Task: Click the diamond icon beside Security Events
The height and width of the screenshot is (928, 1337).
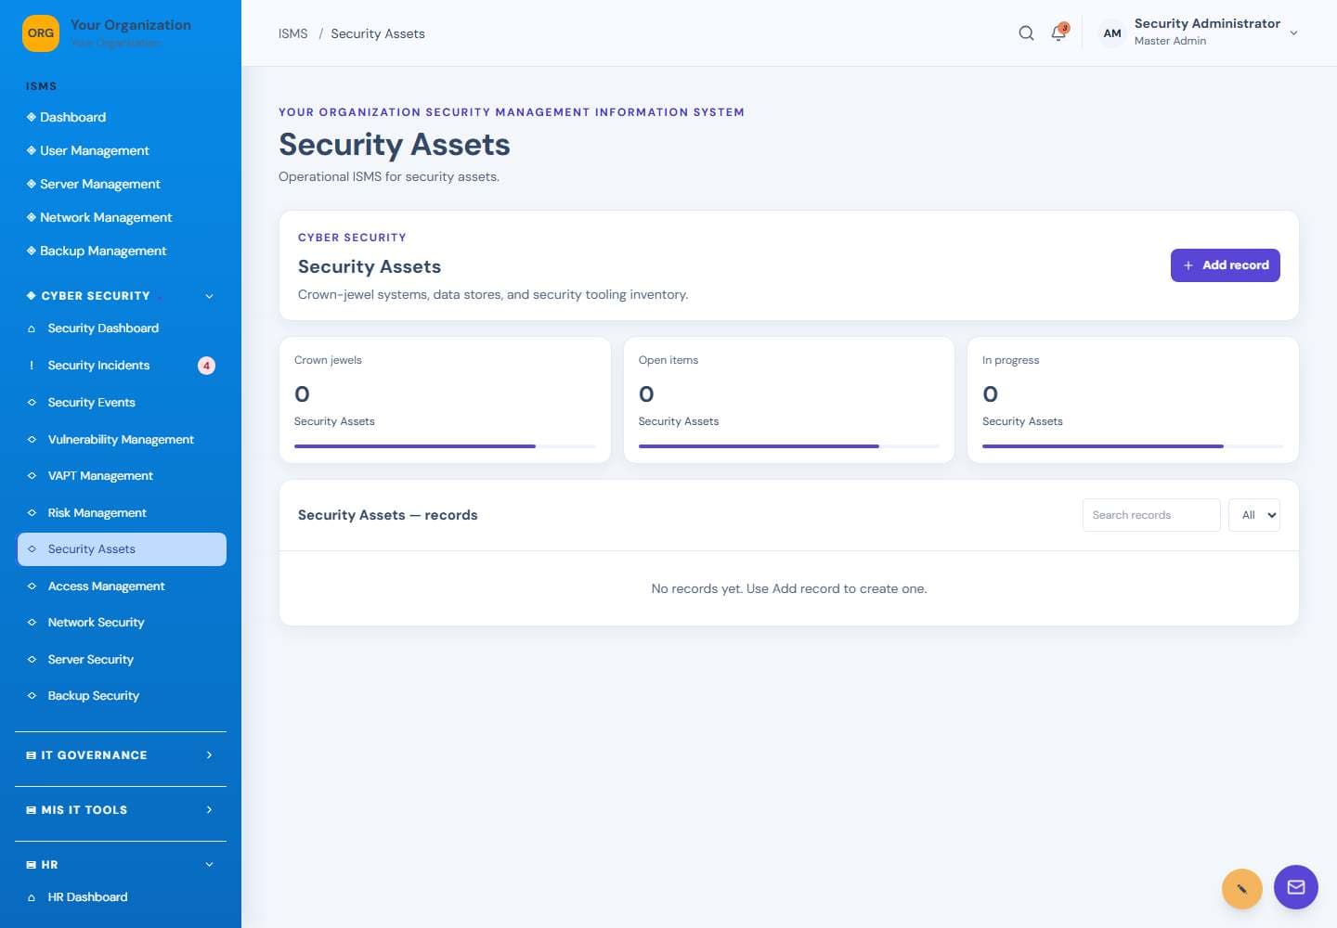Action: pos(32,403)
